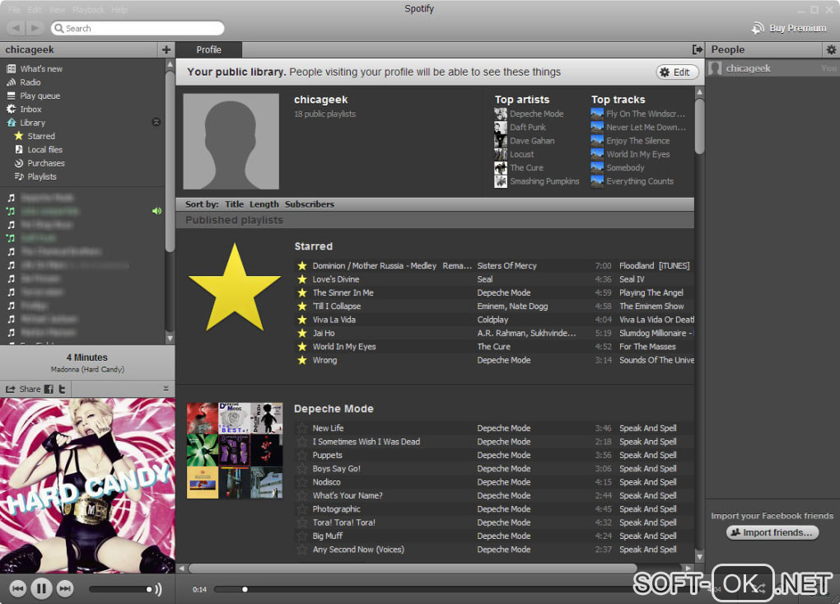This screenshot has height=604, width=840.
Task: Star the Puppets track
Action: point(302,455)
